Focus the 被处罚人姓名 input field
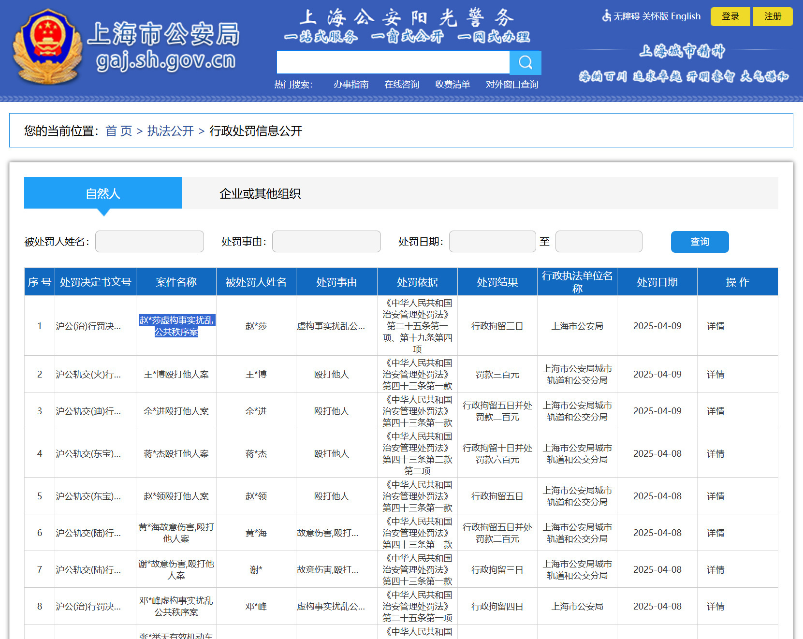Viewport: 803px width, 639px height. click(x=149, y=242)
